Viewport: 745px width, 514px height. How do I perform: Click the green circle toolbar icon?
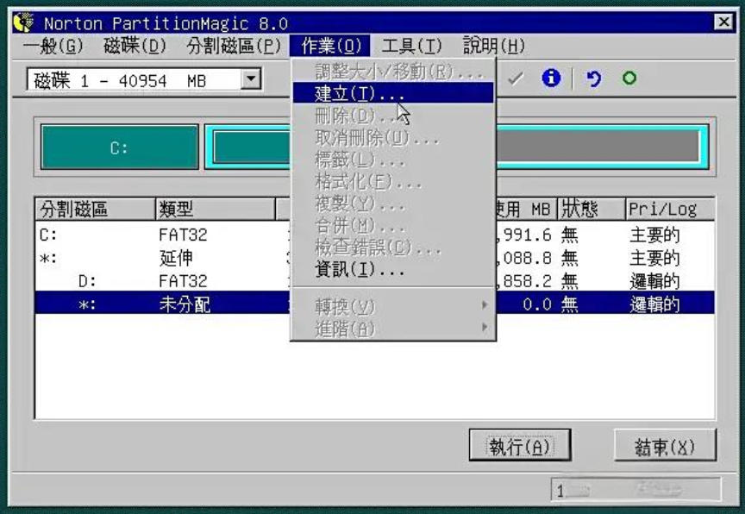[629, 78]
